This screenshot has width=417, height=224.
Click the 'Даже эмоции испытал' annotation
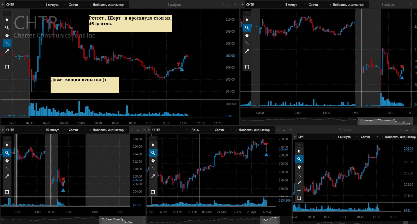(x=84, y=85)
